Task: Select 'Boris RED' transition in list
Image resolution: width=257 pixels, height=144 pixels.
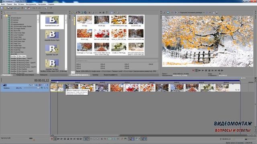Action: 14,54
